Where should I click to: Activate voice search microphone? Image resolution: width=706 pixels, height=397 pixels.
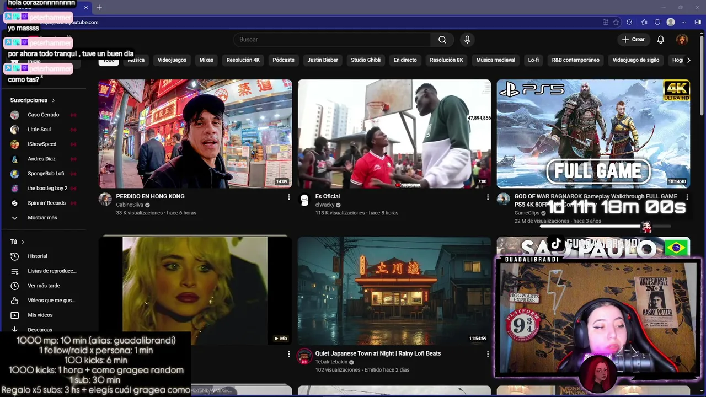click(467, 40)
